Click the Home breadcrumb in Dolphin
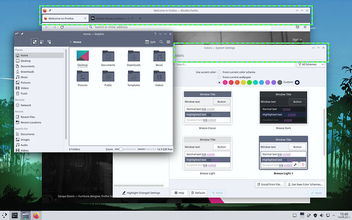The image size is (352, 220). (77, 42)
